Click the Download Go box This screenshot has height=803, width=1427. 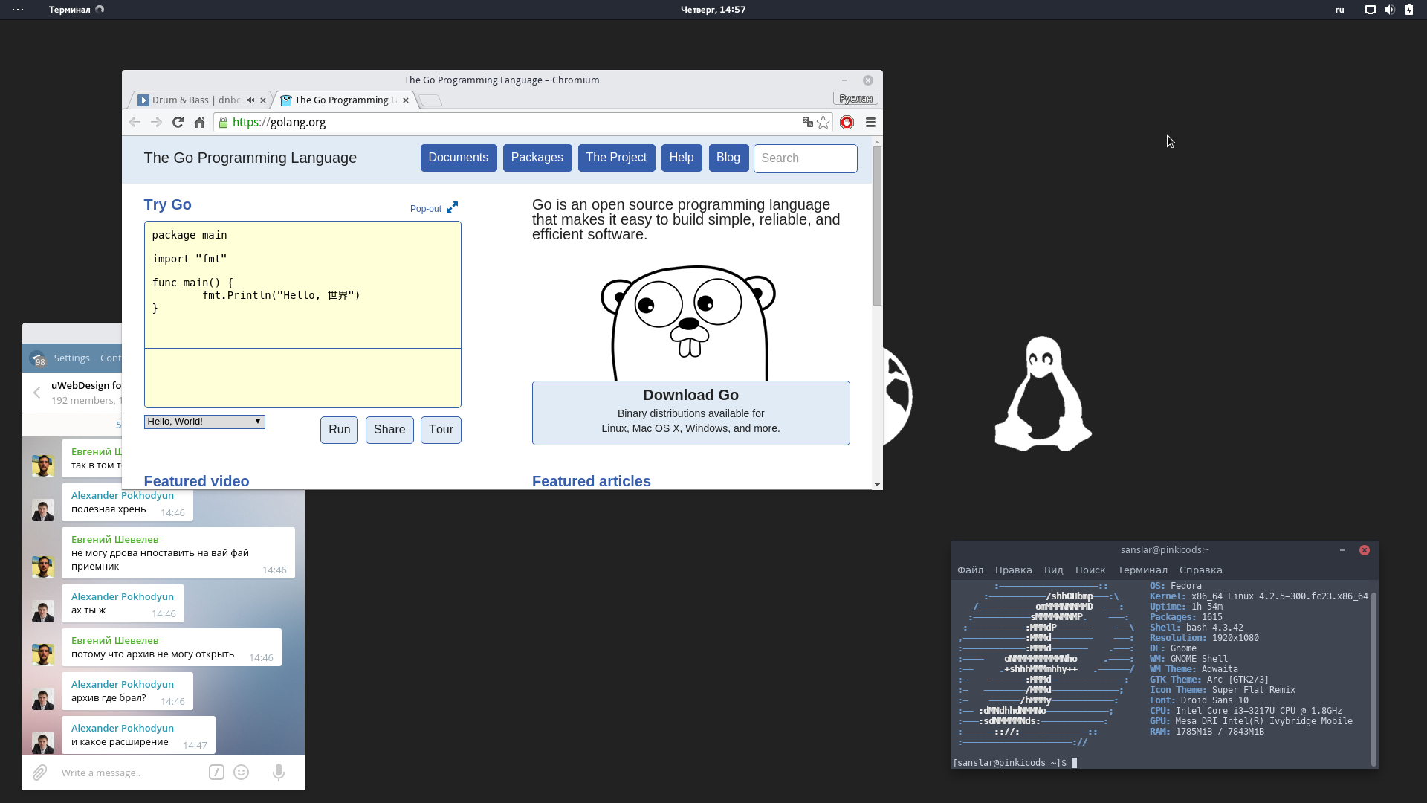(x=690, y=413)
